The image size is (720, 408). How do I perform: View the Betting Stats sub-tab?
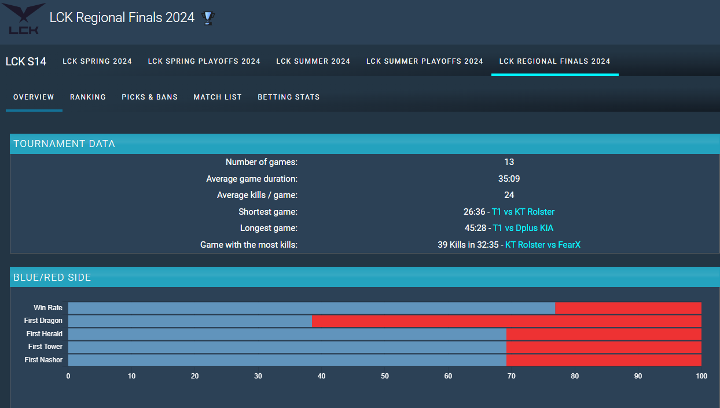289,97
